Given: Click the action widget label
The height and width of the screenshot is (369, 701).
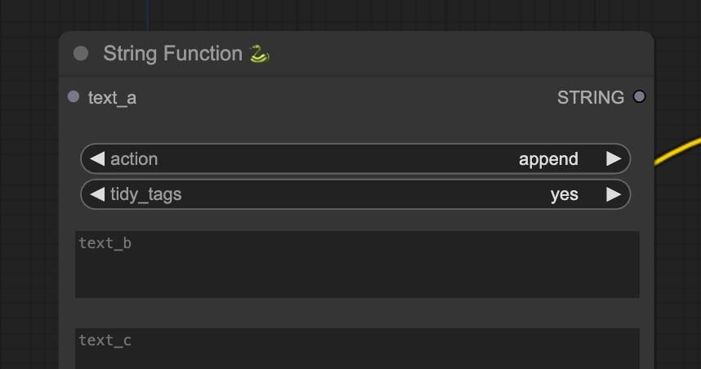Looking at the screenshot, I should [x=134, y=158].
